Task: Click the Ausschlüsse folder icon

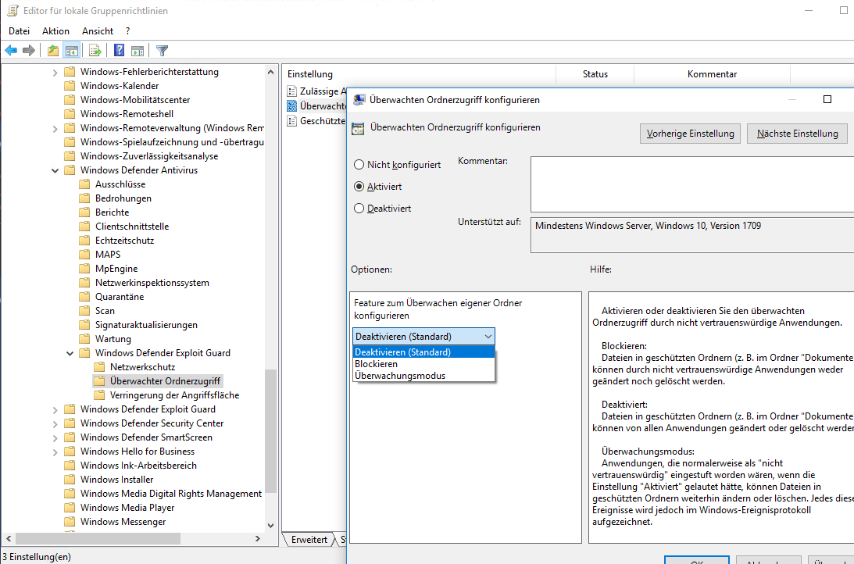Action: (x=84, y=184)
